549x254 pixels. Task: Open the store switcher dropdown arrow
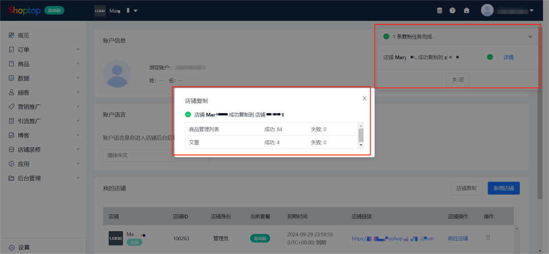136,11
